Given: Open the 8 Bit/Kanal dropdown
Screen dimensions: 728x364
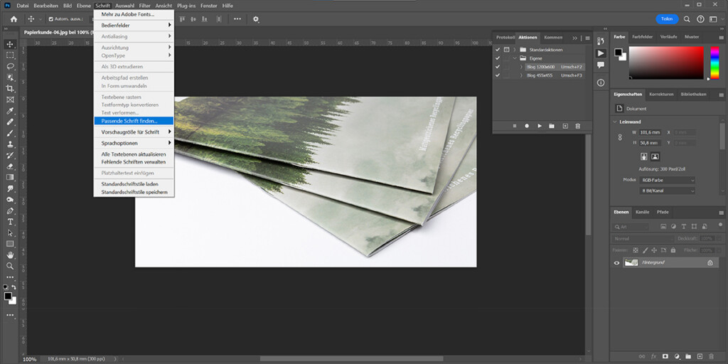Looking at the screenshot, I should pos(668,191).
